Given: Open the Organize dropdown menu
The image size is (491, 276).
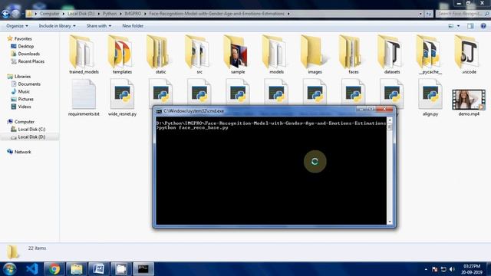Looking at the screenshot, I should click(17, 25).
